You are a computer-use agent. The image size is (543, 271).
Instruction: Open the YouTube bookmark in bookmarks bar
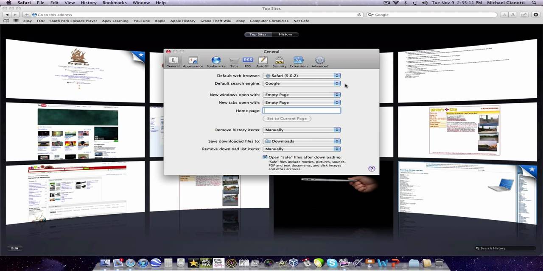141,21
